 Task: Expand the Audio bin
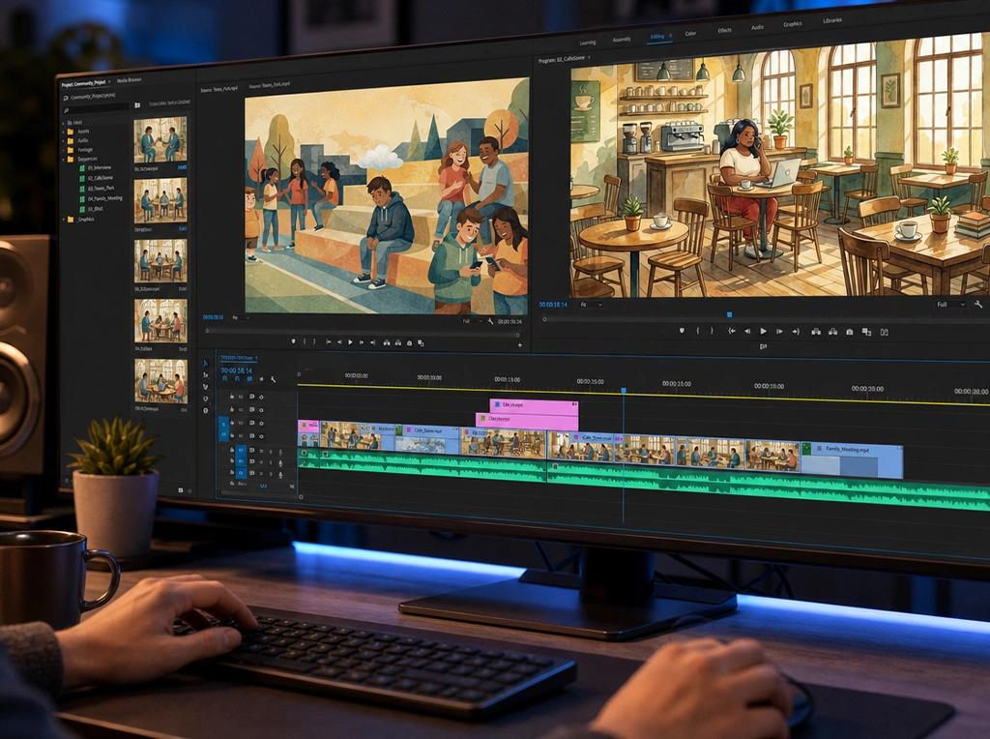pyautogui.click(x=64, y=140)
